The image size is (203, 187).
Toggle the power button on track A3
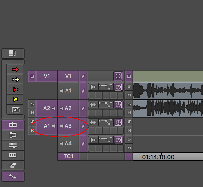pyautogui.click(x=118, y=122)
